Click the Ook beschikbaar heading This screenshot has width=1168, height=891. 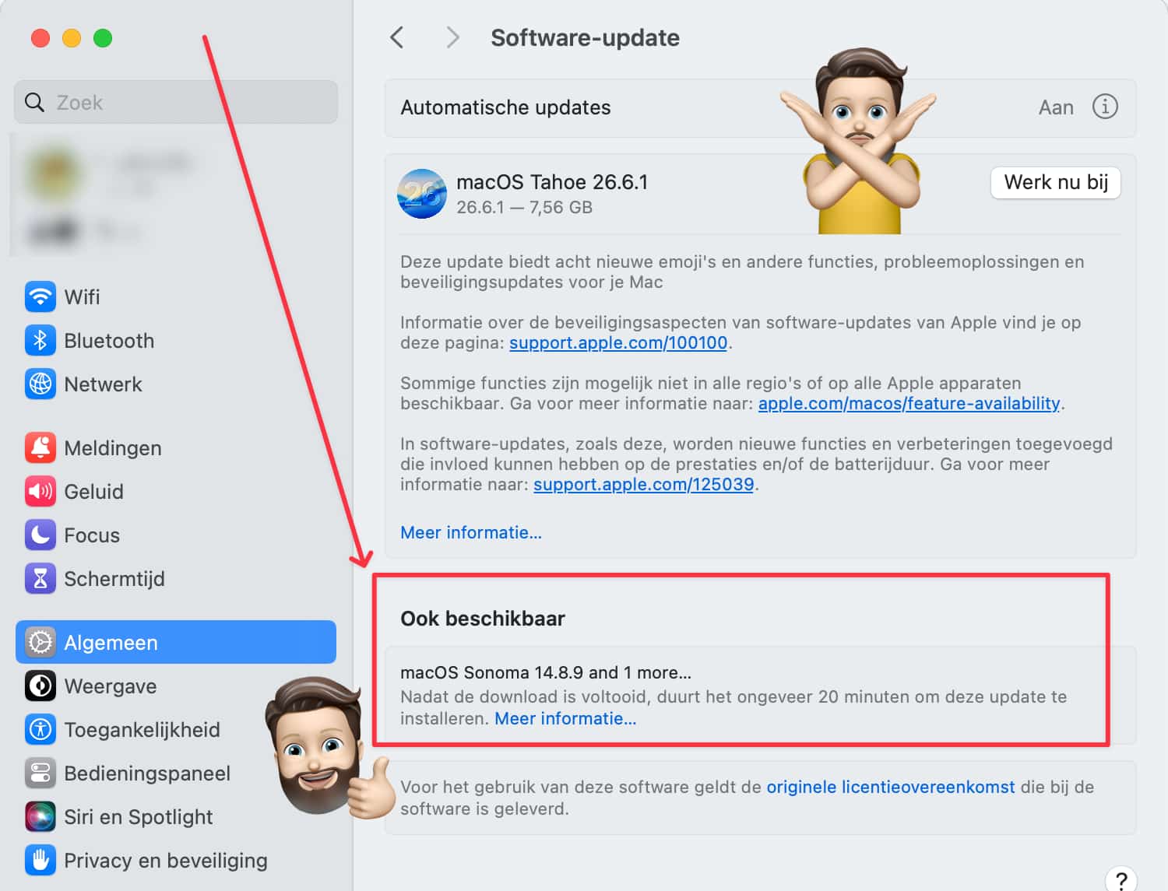[483, 619]
